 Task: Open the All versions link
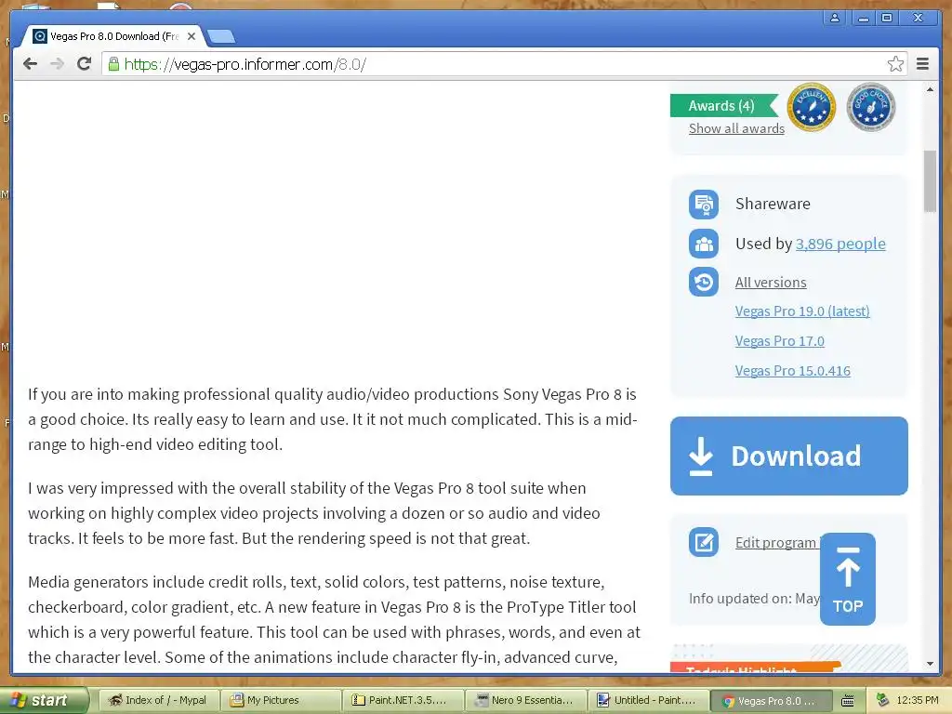(x=771, y=283)
